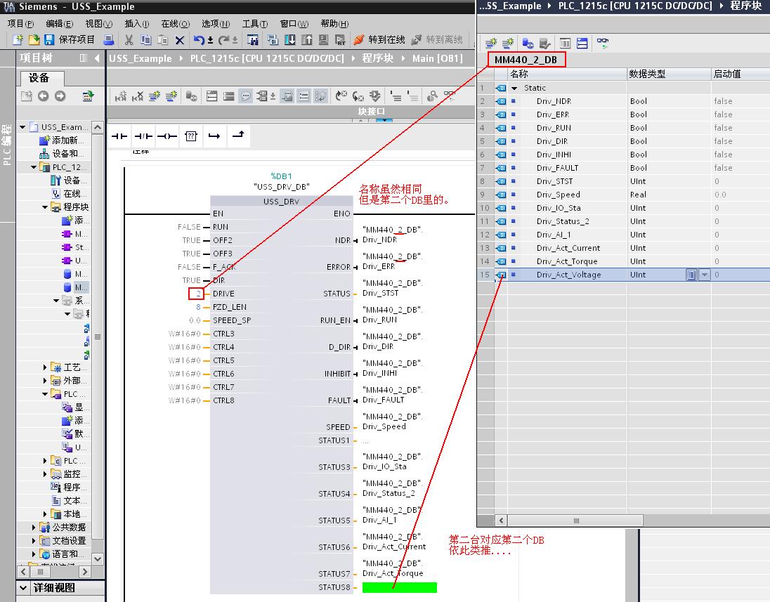
Task: Click the Go online plug icon
Action: 359,40
